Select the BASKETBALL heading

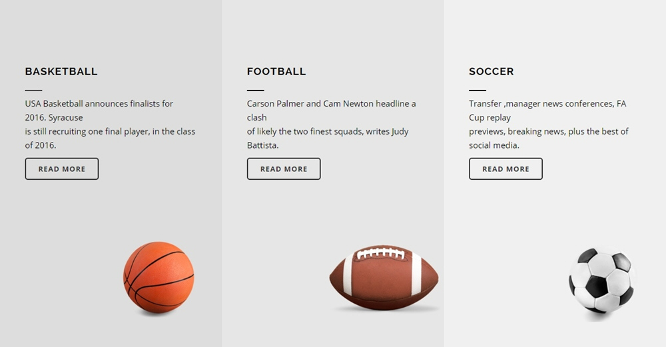(61, 71)
